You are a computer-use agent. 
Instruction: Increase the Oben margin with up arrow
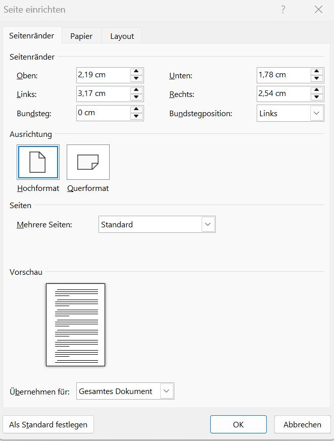[136, 71]
